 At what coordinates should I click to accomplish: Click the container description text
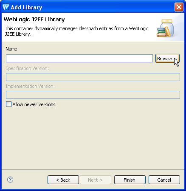click(x=76, y=31)
